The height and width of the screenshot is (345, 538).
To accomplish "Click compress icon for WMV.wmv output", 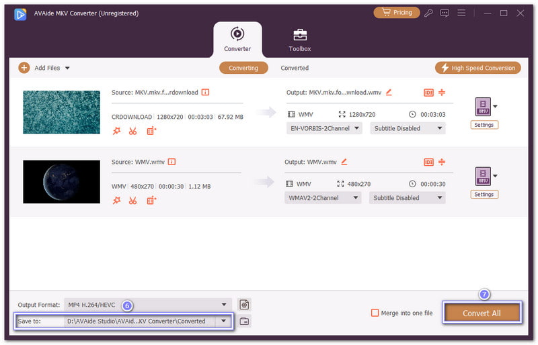I will click(x=442, y=162).
